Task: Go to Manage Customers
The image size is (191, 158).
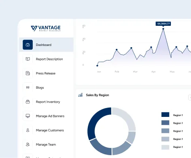Action: click(50, 130)
